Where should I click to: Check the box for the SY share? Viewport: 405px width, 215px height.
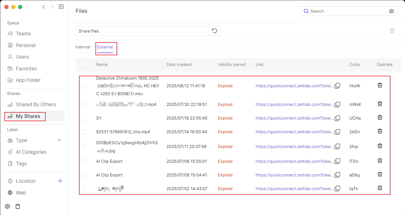tap(83, 118)
